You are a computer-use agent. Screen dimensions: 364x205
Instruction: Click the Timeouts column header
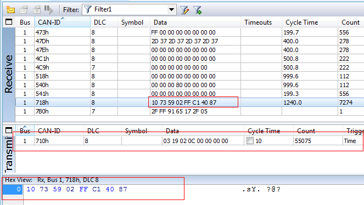(261, 22)
